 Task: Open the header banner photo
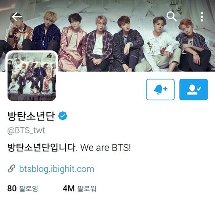click(x=107, y=36)
